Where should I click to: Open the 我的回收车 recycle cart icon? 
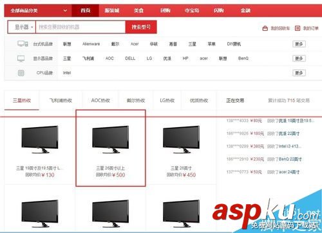click(265, 28)
